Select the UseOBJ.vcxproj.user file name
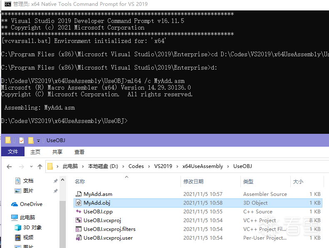 pyautogui.click(x=108, y=238)
